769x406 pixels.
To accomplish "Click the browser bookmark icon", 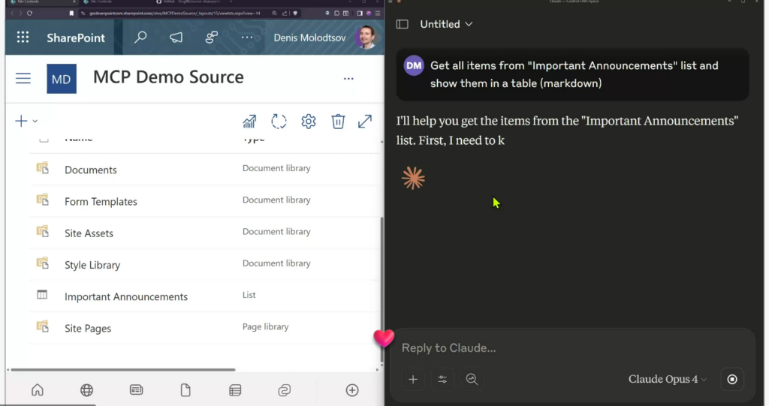I will [x=71, y=14].
